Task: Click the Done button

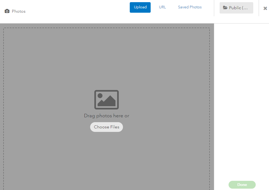Action: coord(242,185)
